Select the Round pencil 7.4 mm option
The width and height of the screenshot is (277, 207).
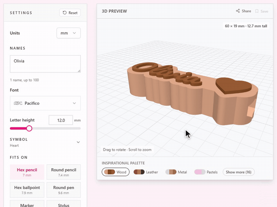click(63, 172)
